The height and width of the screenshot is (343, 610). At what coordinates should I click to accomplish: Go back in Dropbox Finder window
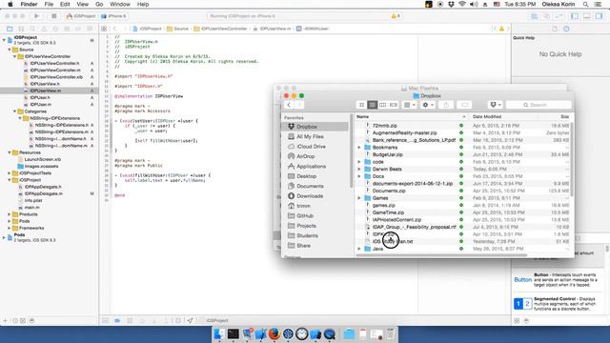pos(289,105)
